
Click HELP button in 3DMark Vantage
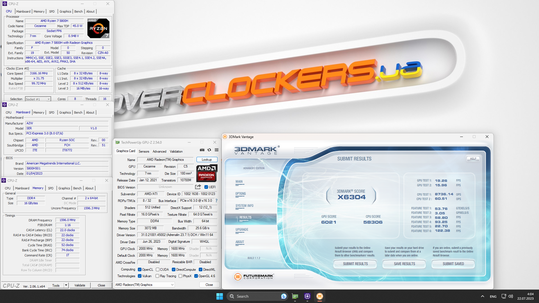click(473, 159)
